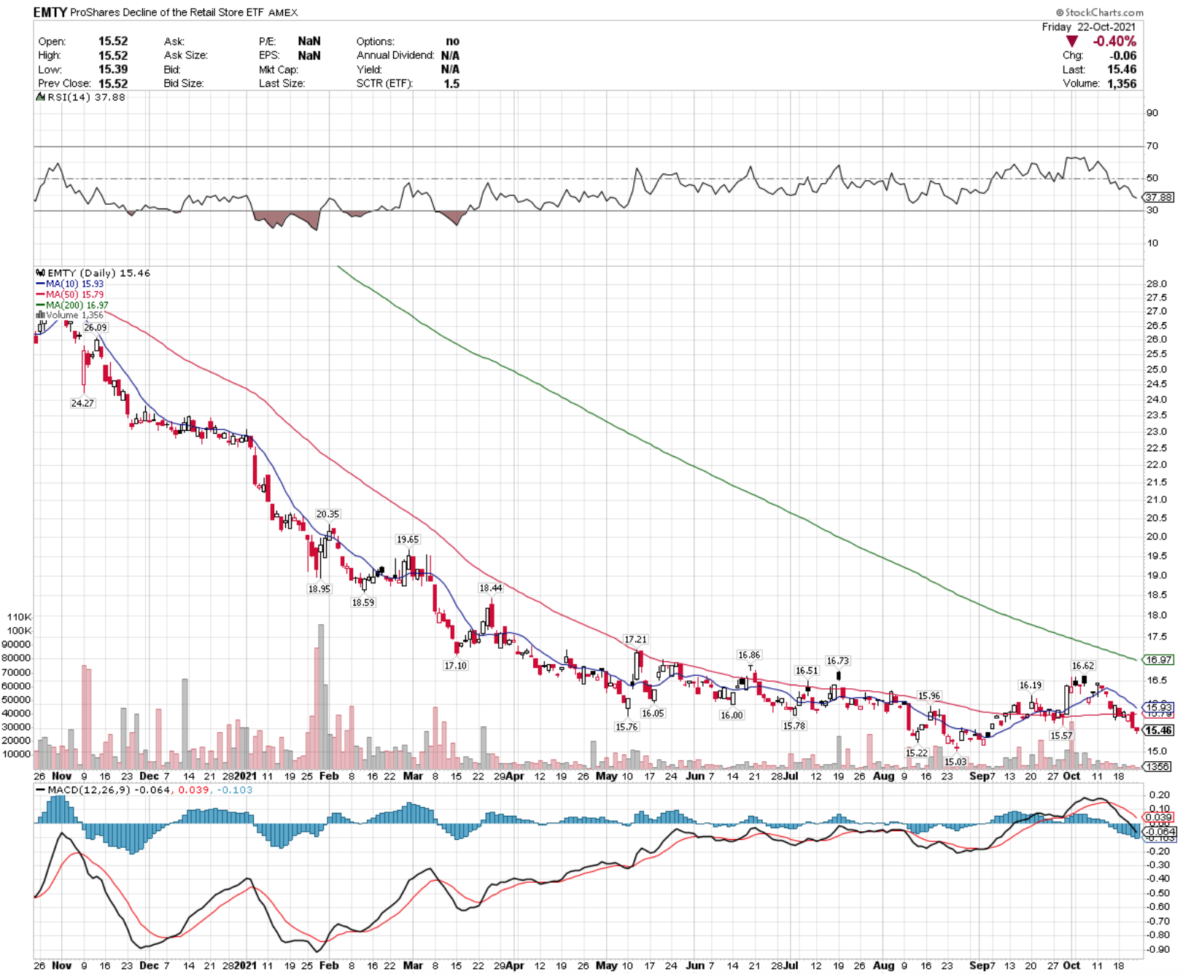Click the 1356 volume tag on axis

pyautogui.click(x=1157, y=766)
